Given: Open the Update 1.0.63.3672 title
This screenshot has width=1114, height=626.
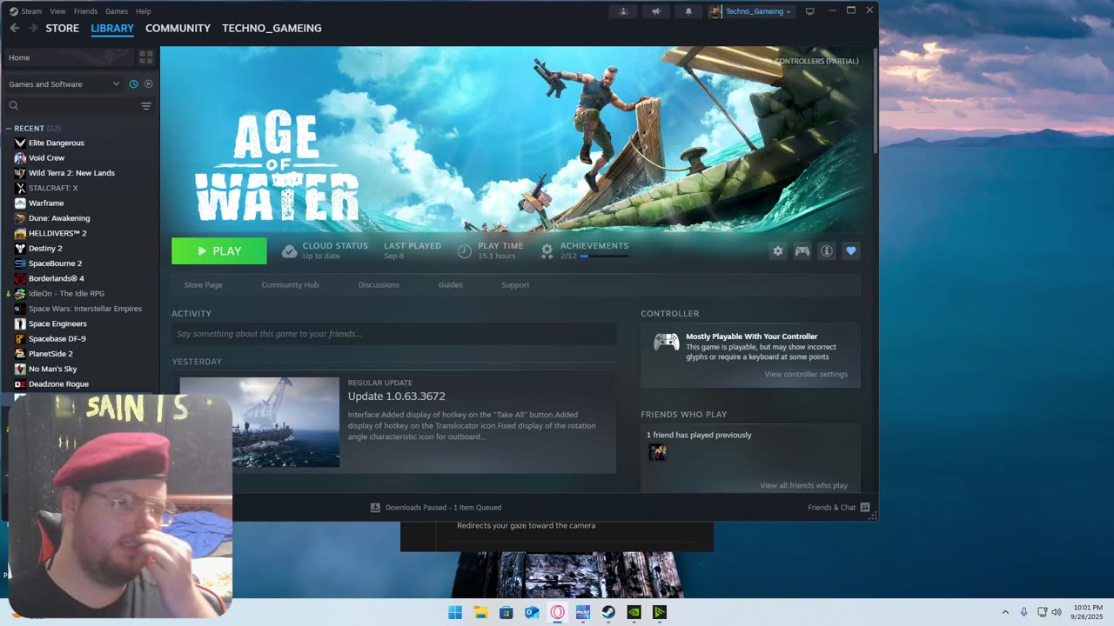Looking at the screenshot, I should (397, 396).
